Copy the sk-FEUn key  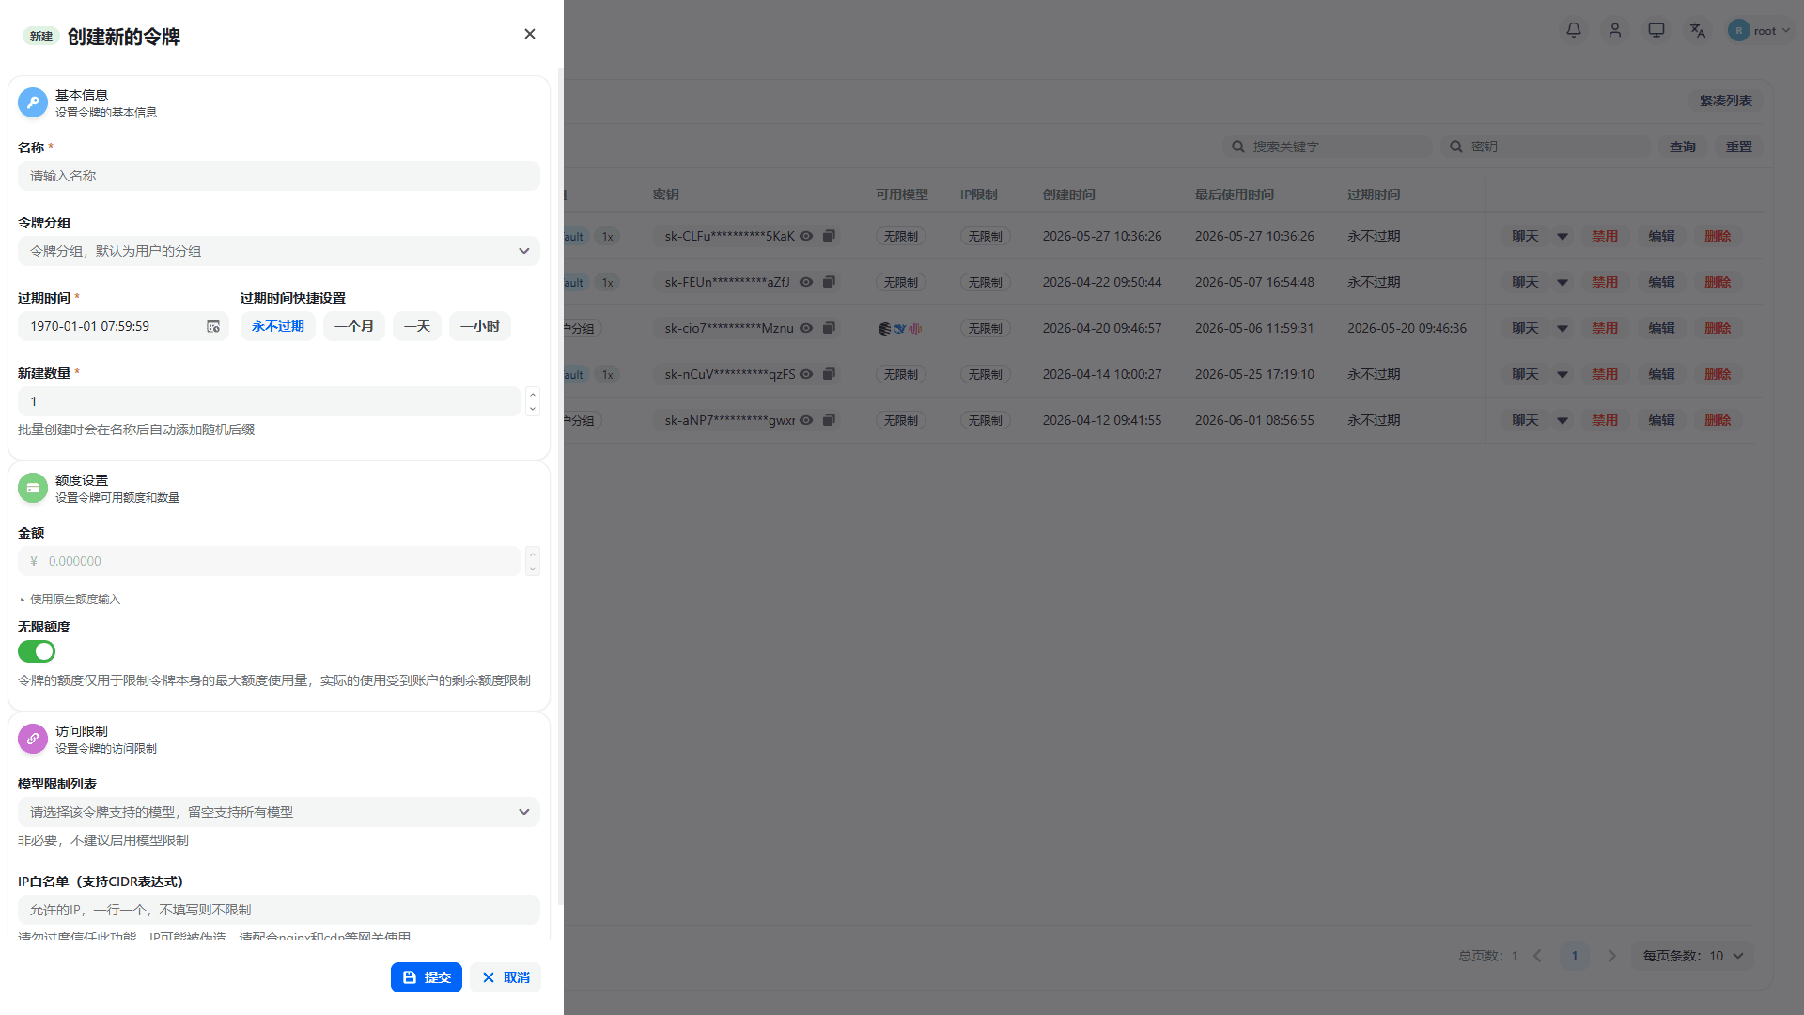coord(829,282)
